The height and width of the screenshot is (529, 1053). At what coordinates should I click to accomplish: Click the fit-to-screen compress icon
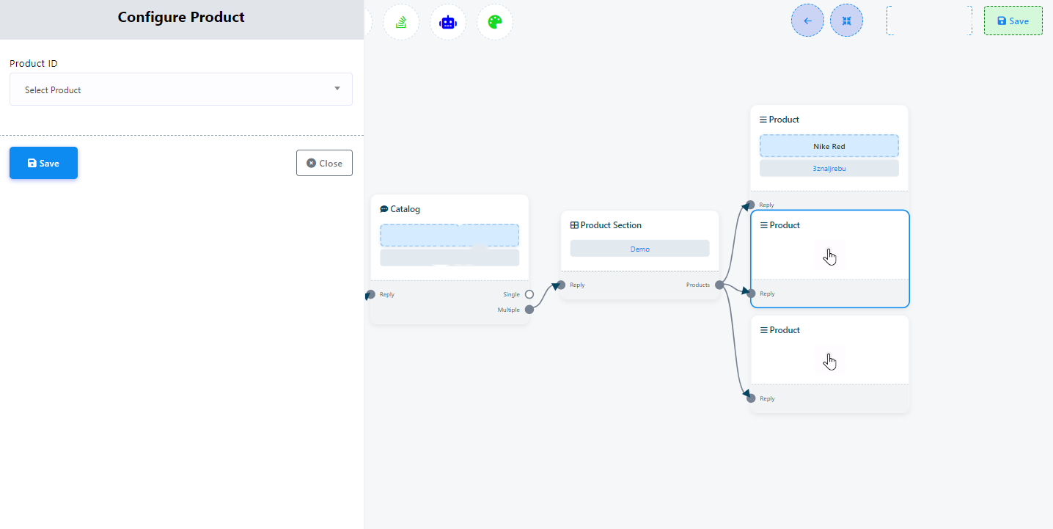(846, 21)
